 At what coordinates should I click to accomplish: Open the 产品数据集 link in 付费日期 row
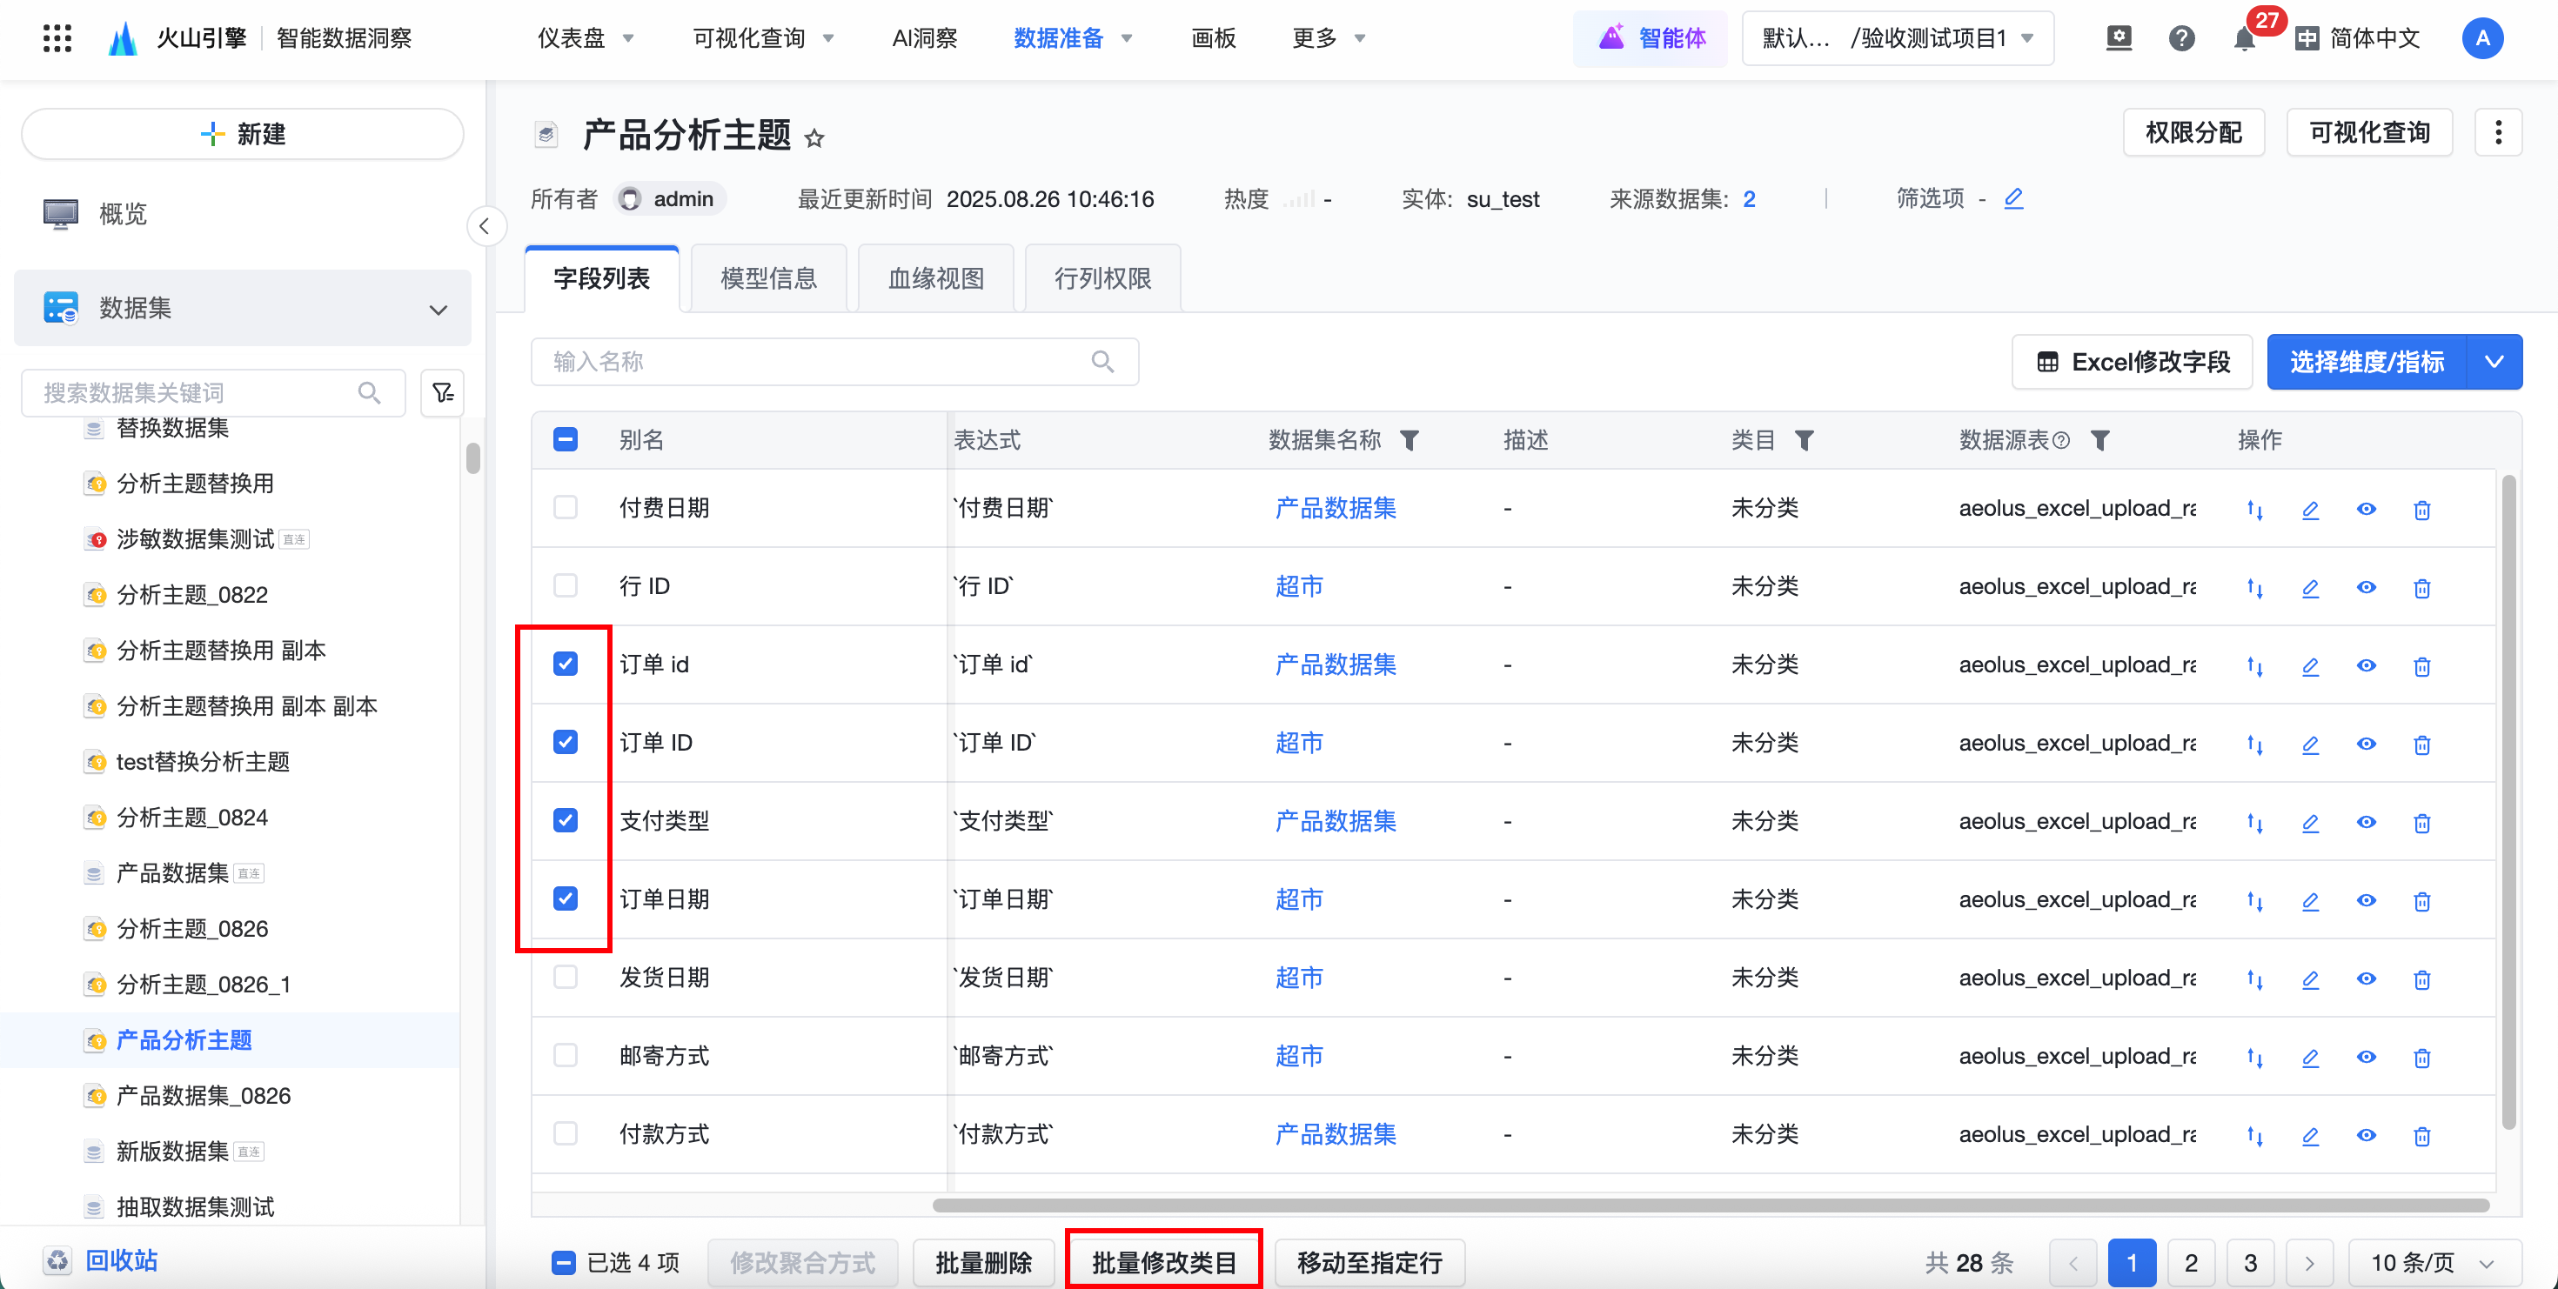click(1335, 508)
